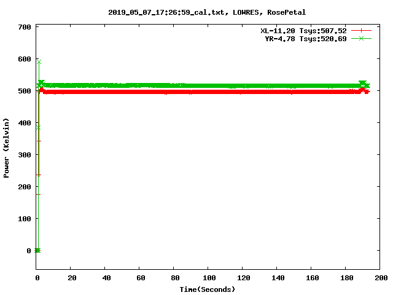The height and width of the screenshot is (295, 393).
Task: Click the x-axis tick label 40
Action: [106, 278]
